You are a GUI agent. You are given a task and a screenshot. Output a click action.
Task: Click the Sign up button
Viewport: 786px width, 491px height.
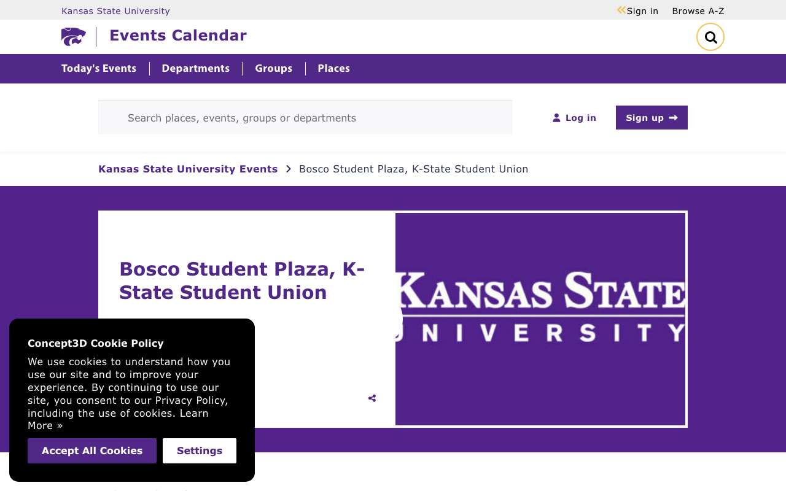point(652,118)
